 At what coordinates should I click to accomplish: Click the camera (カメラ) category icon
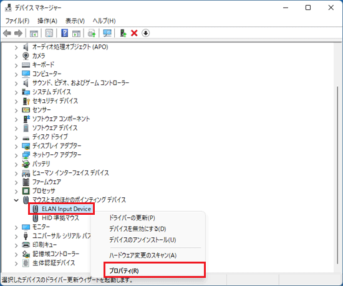[26, 56]
